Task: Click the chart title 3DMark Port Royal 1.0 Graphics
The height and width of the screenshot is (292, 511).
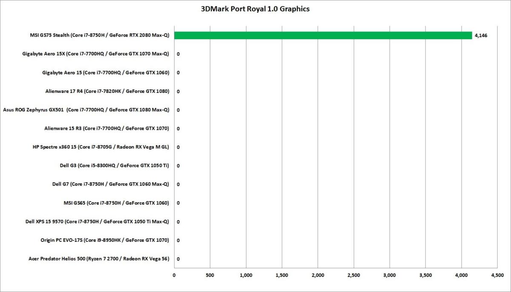Action: point(255,9)
